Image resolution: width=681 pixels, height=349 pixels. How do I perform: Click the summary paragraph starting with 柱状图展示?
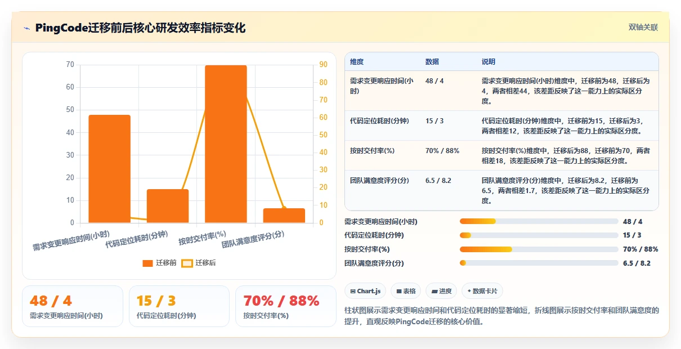[x=501, y=316]
